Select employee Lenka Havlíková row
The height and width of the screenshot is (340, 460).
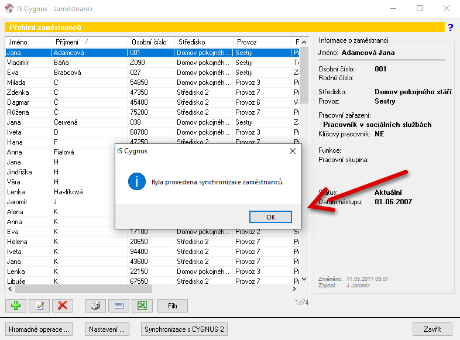tap(60, 192)
